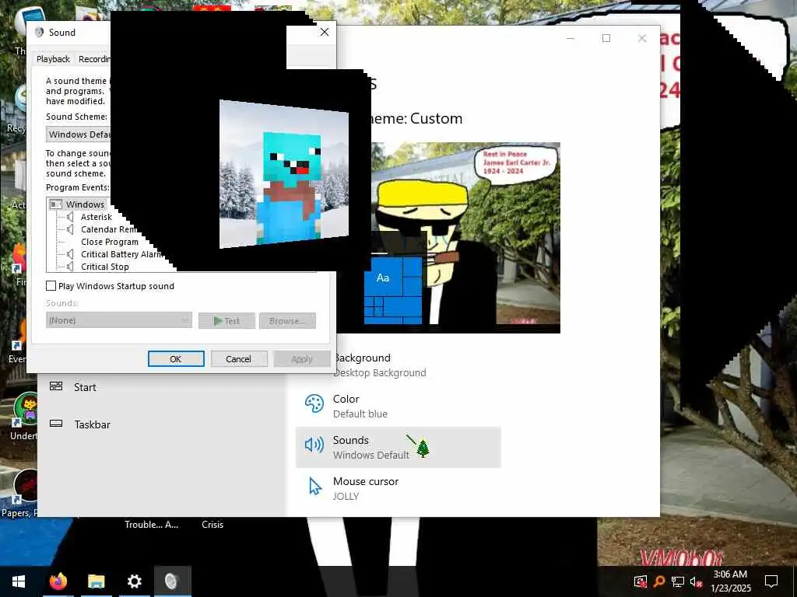Viewport: 797px width, 597px height.
Task: Click the Browse... button
Action: pyautogui.click(x=288, y=321)
